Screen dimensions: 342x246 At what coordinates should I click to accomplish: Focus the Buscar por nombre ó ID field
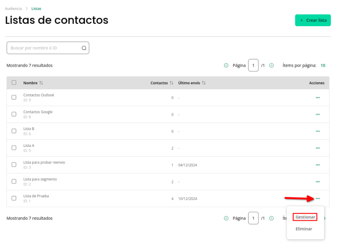point(48,48)
